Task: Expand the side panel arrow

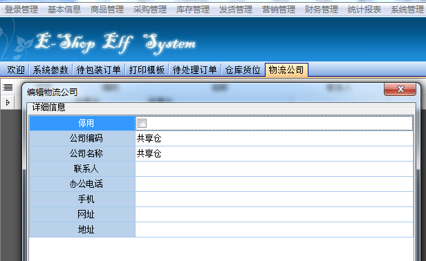Action: point(8,103)
